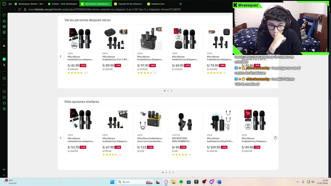
Task: Open the Opera GX menu logo
Action: click(x=4, y=4)
